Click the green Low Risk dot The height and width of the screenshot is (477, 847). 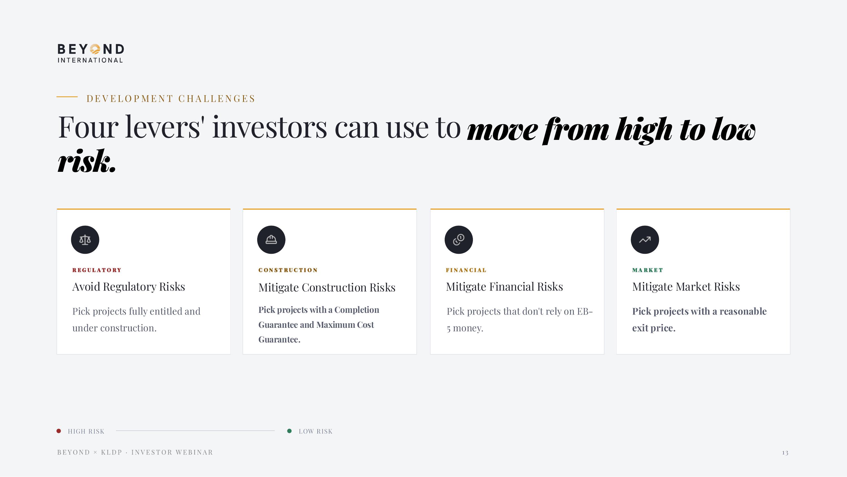coord(289,431)
